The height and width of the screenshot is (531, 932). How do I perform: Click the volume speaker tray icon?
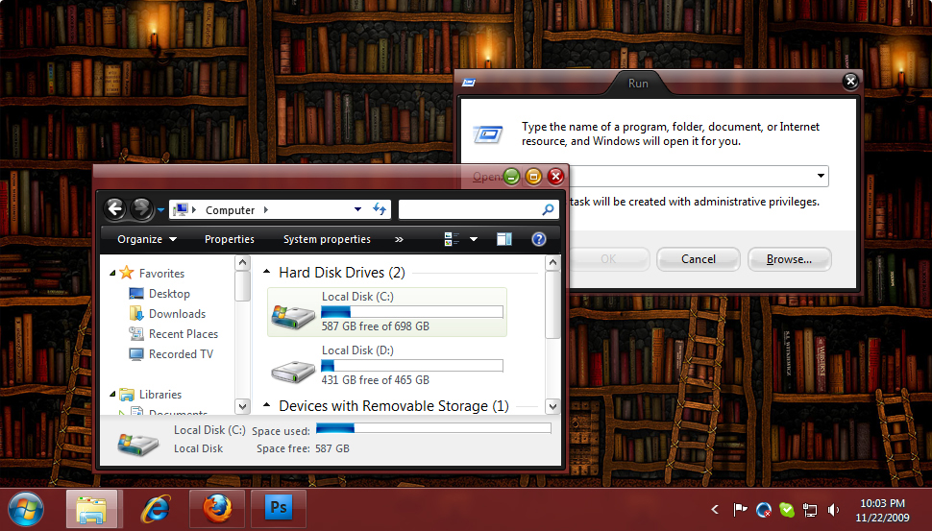(834, 510)
